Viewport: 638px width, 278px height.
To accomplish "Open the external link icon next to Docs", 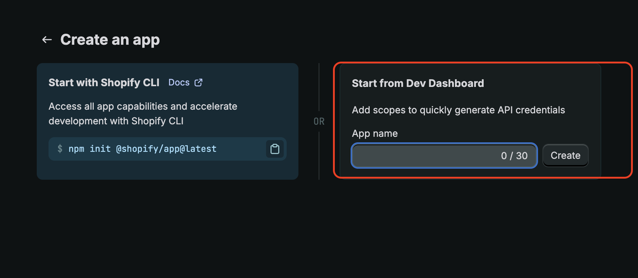I will [x=198, y=83].
